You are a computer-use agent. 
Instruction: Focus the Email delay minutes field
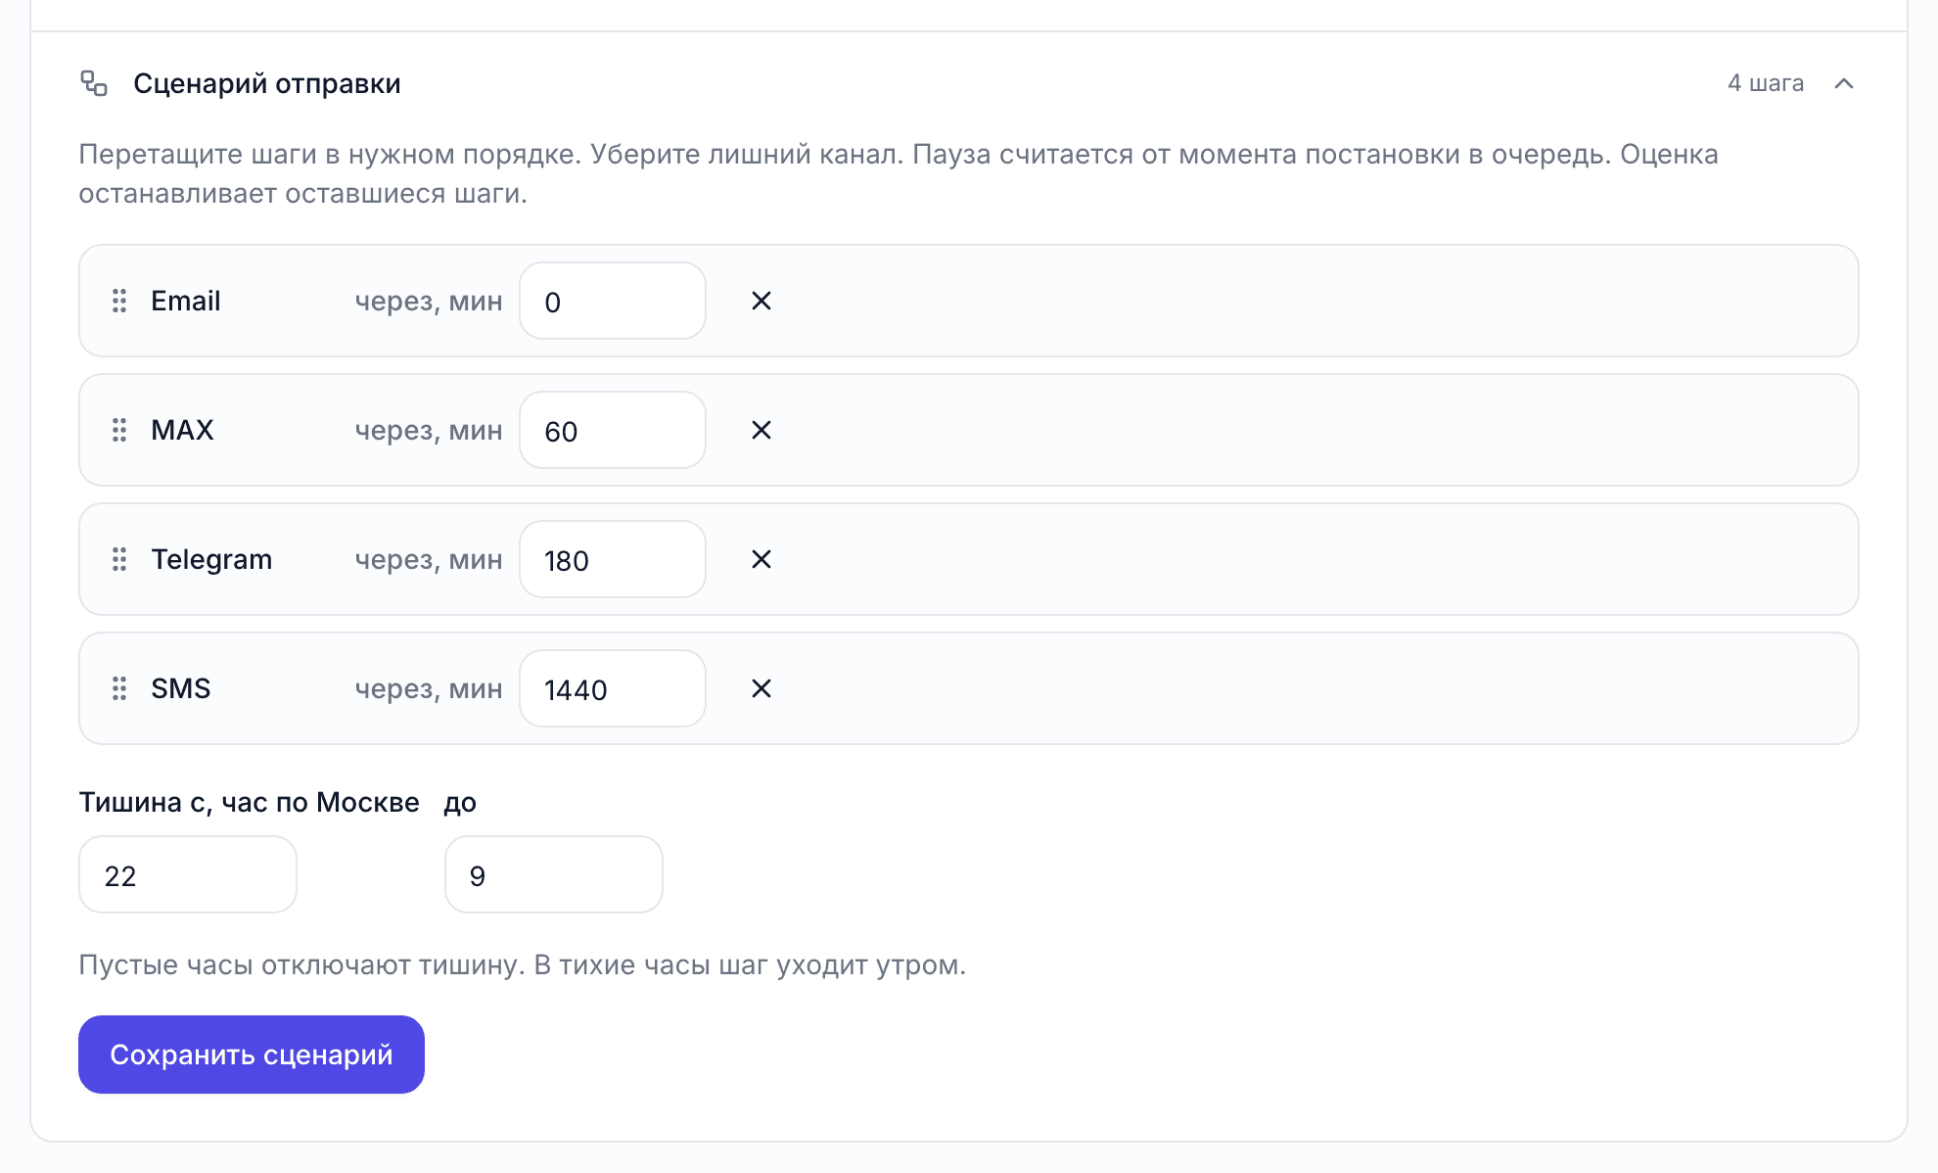pyautogui.click(x=613, y=301)
